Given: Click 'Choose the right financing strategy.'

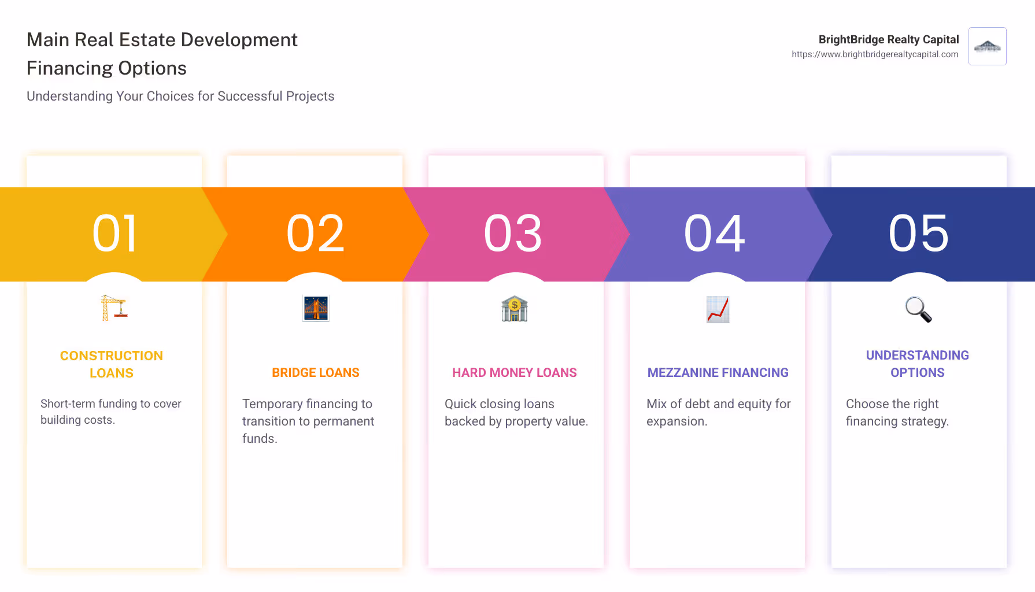Looking at the screenshot, I should coord(897,413).
